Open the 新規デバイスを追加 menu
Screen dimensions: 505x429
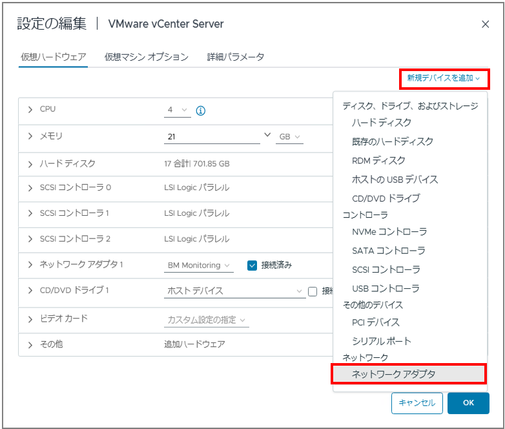444,78
